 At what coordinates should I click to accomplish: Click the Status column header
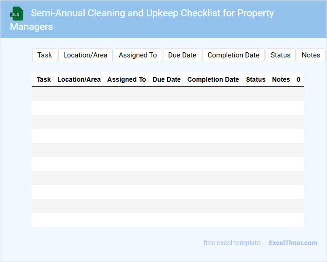pos(256,79)
